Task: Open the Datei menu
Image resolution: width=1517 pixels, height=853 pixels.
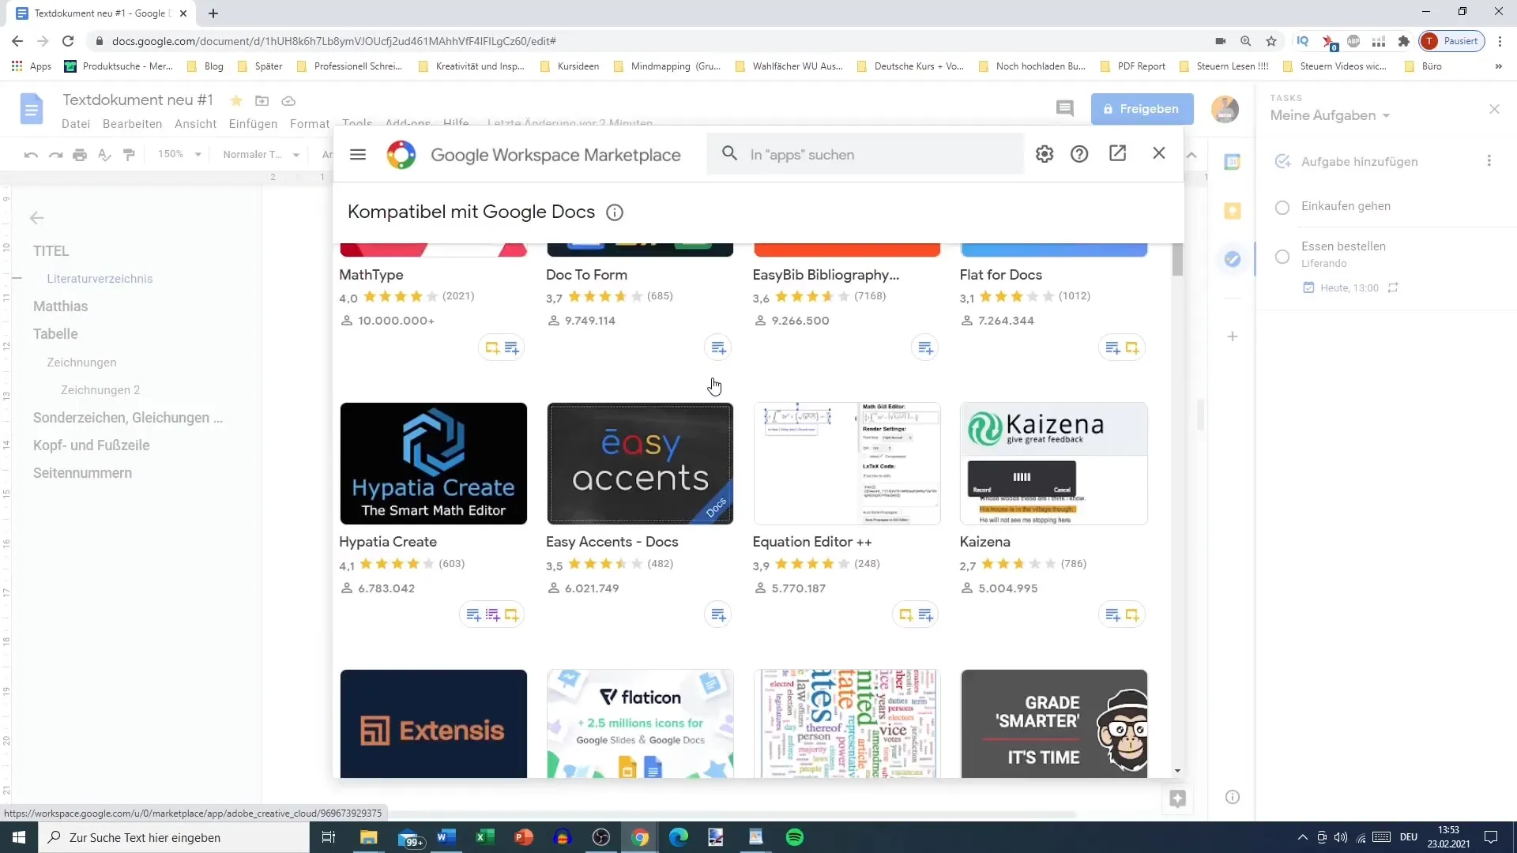Action: pyautogui.click(x=76, y=124)
